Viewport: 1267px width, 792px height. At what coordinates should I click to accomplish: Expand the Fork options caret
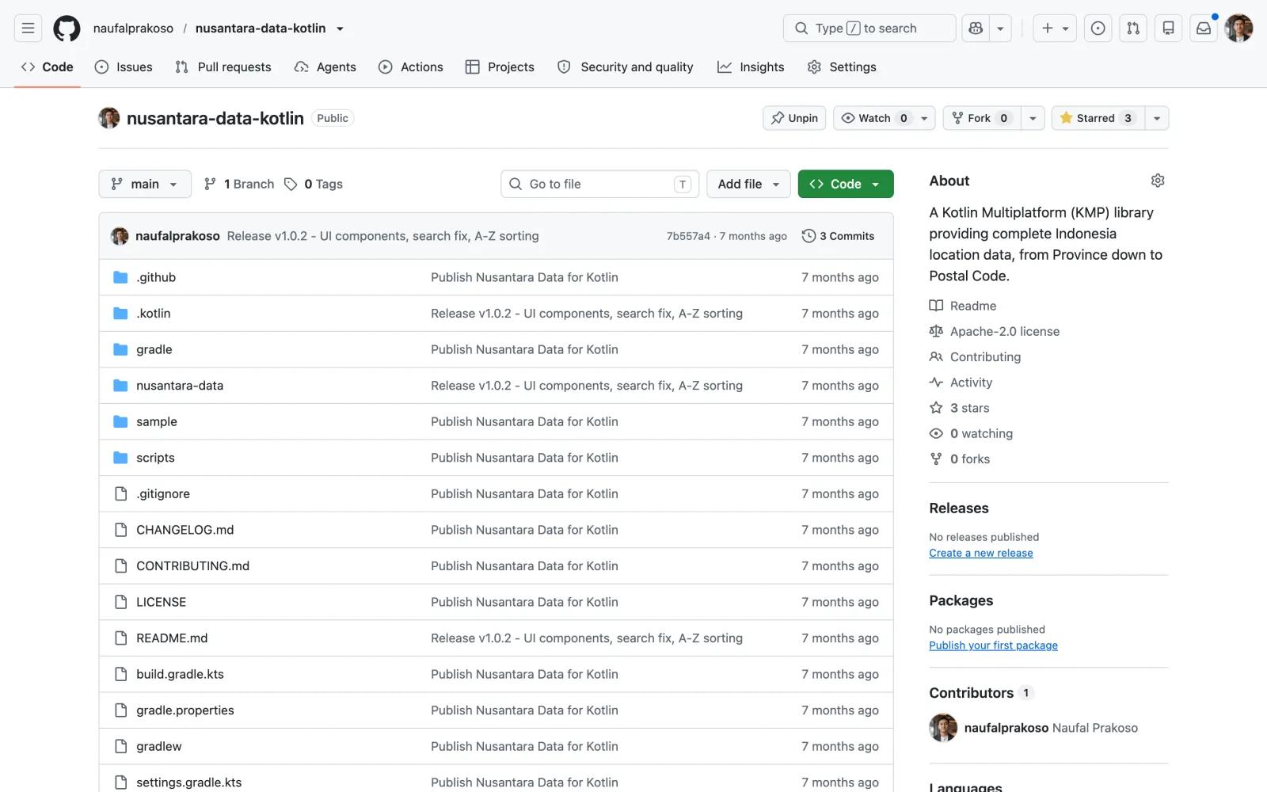click(1033, 118)
